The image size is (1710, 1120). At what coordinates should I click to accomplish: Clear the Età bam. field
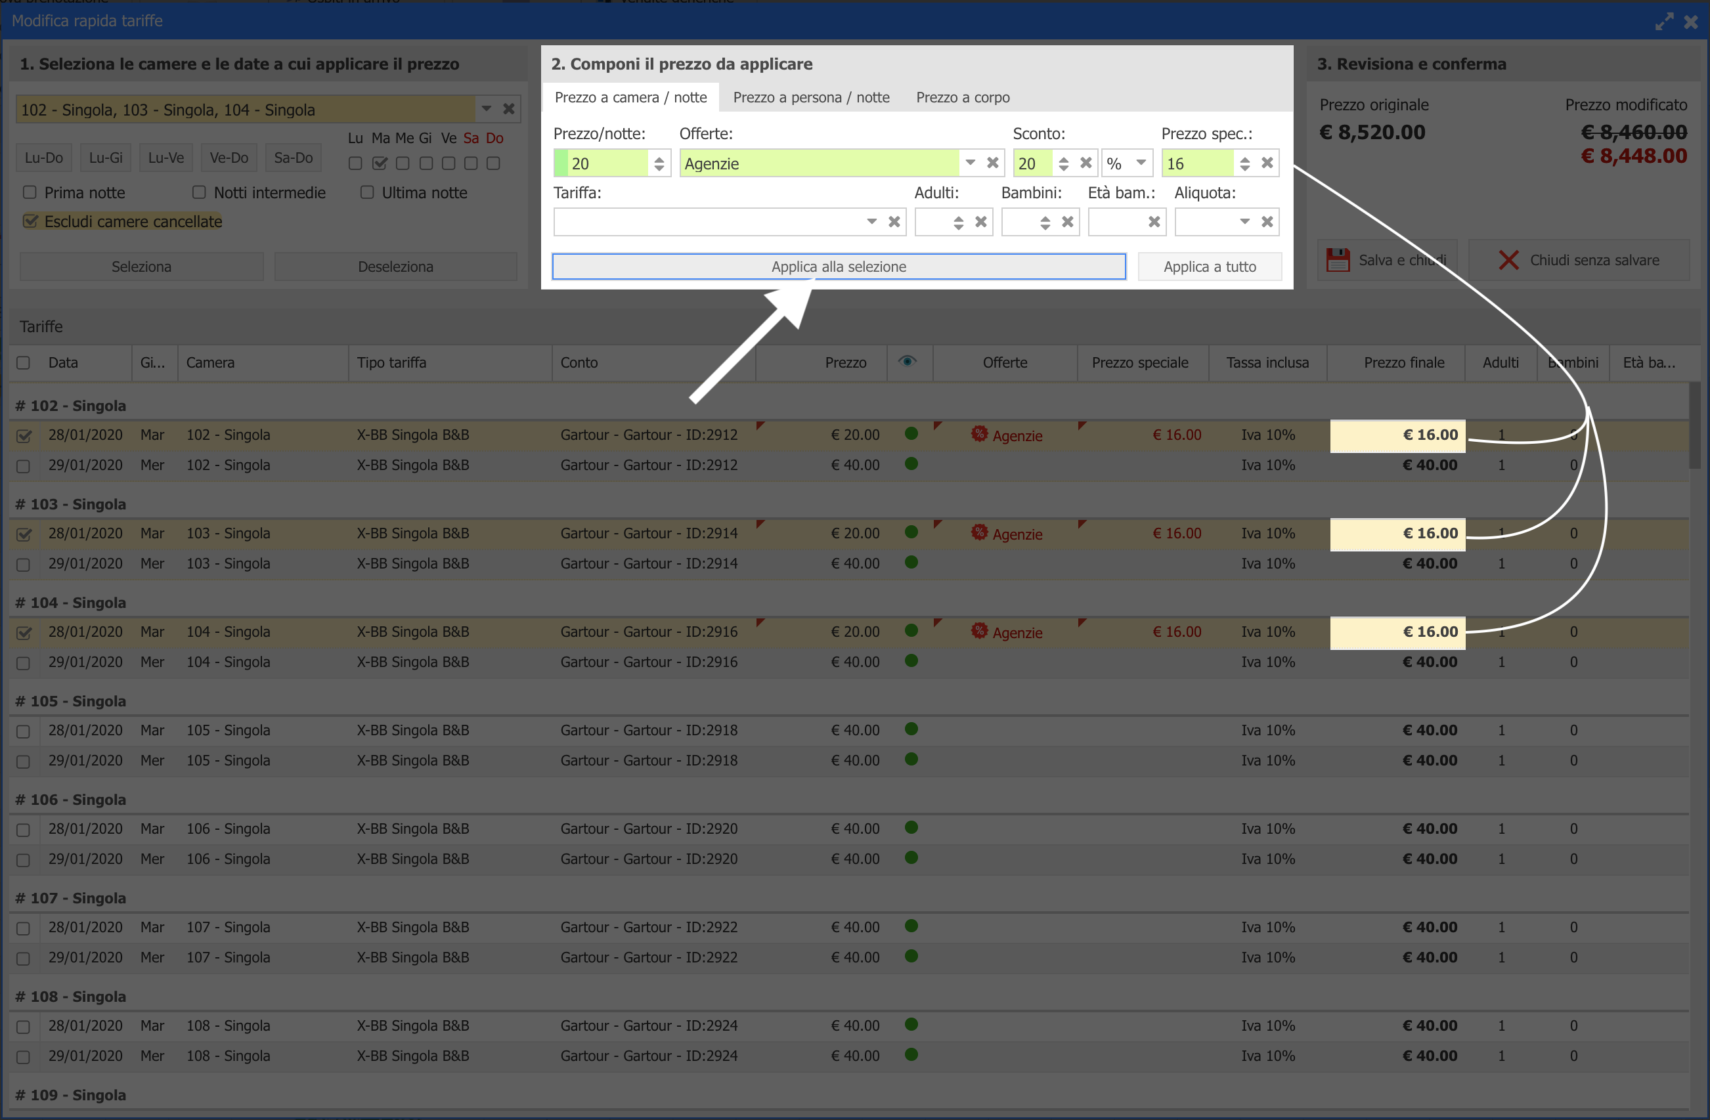tap(1154, 222)
